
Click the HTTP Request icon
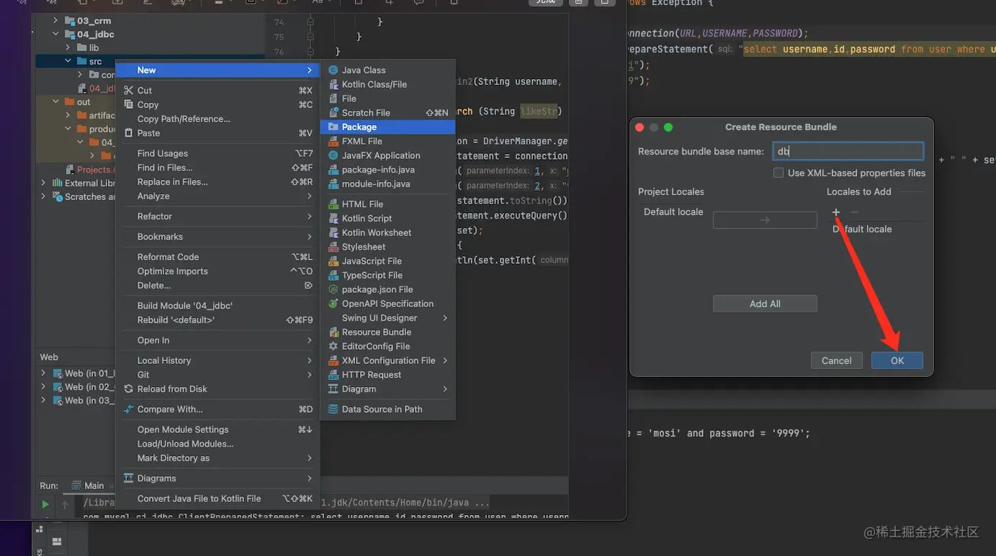pos(333,375)
